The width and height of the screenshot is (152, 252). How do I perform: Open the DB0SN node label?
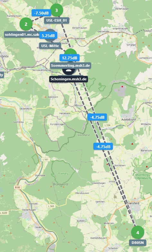138,243
